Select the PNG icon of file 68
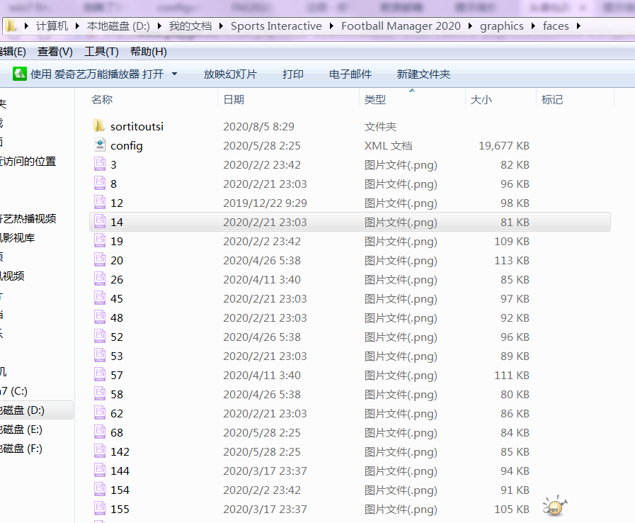 (100, 432)
